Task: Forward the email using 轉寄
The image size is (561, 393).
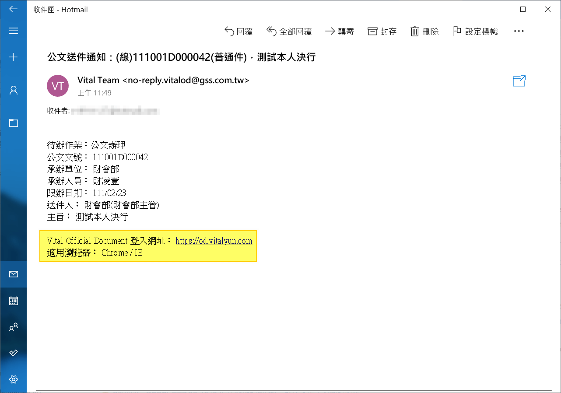Action: tap(339, 32)
